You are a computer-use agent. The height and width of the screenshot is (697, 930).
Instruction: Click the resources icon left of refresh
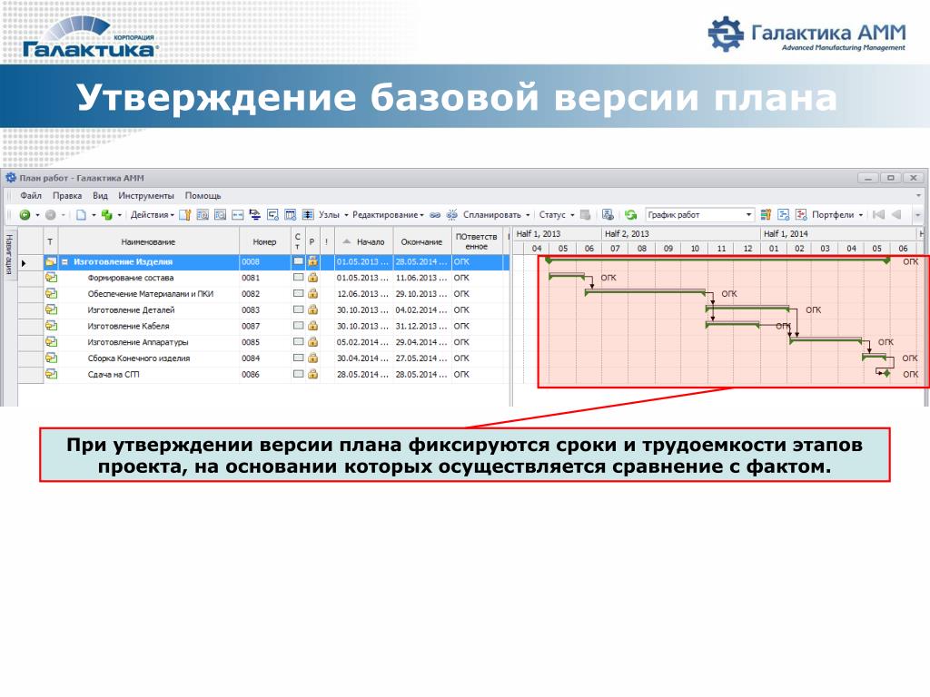(x=608, y=214)
